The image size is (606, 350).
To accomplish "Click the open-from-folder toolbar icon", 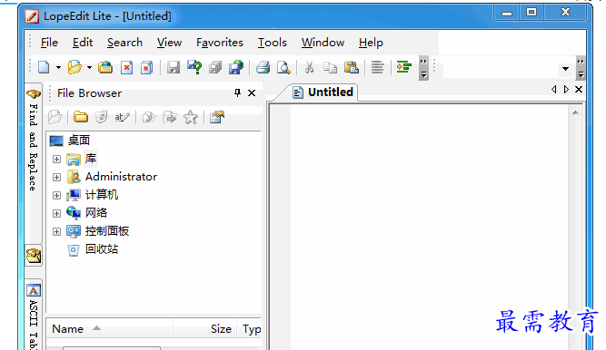I will pyautogui.click(x=105, y=67).
